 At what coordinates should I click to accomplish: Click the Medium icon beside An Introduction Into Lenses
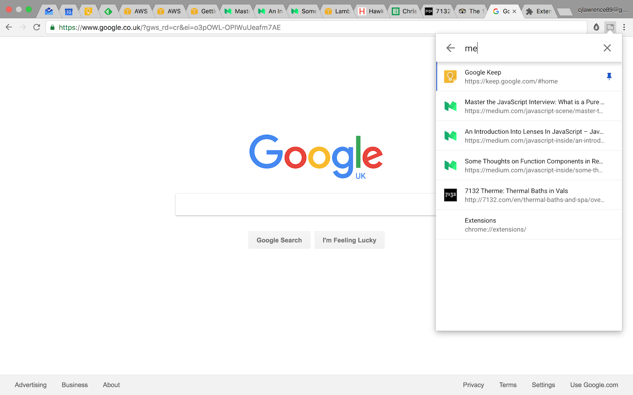(451, 136)
